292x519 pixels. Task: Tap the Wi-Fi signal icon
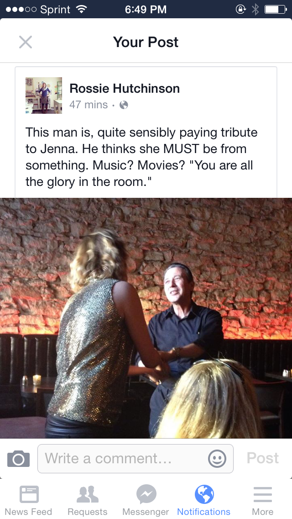(x=81, y=9)
